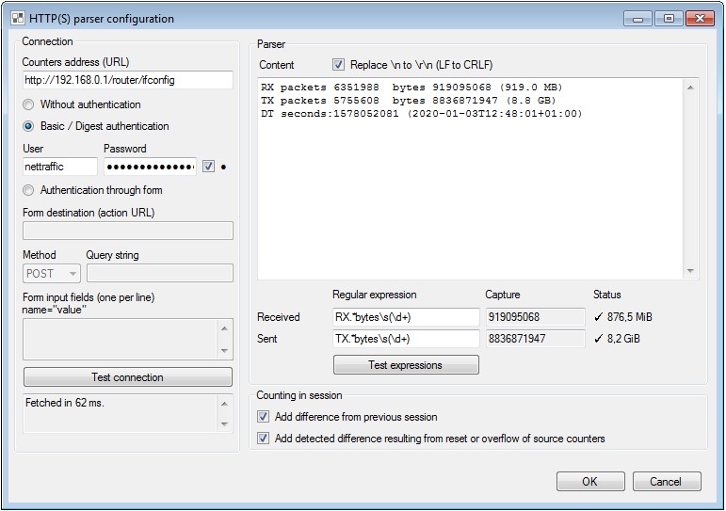726x511 pixels.
Task: Click the app icon in title bar
Action: point(17,19)
